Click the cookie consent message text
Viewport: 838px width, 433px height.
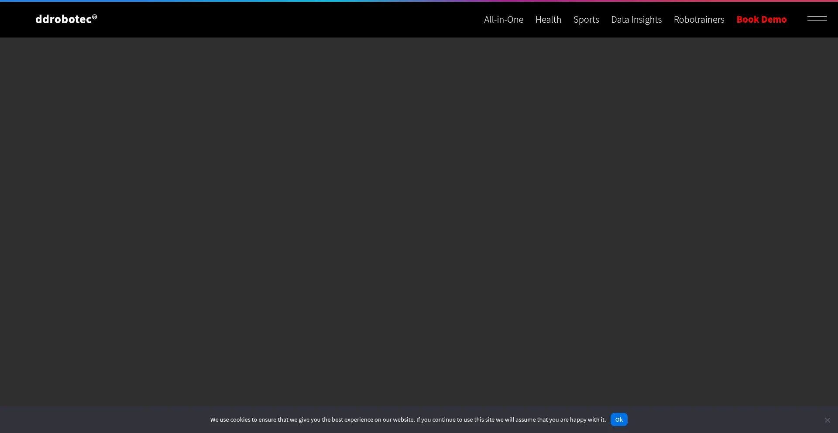[x=408, y=419]
